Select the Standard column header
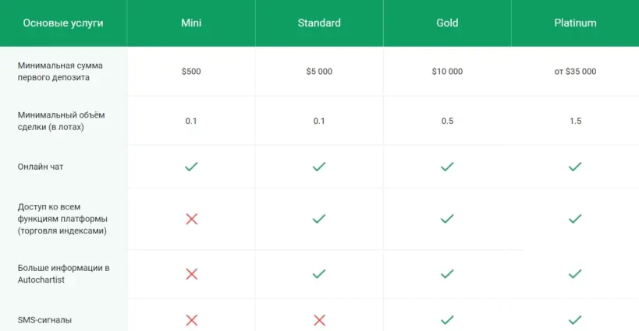 319,23
